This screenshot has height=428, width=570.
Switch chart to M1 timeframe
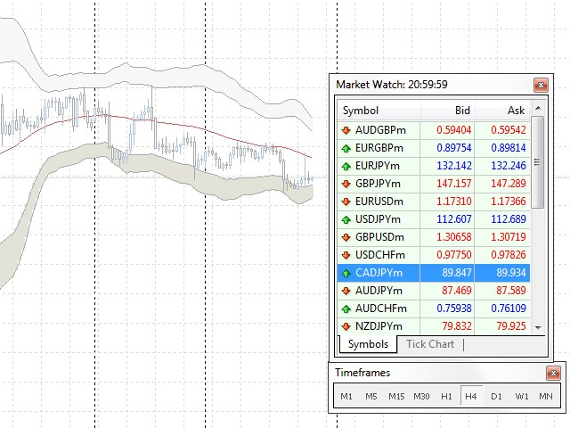coord(346,396)
